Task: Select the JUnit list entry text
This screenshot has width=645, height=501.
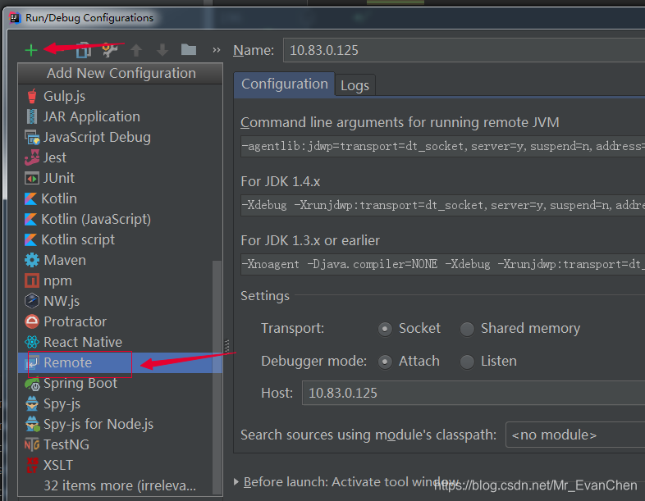Action: tap(59, 179)
